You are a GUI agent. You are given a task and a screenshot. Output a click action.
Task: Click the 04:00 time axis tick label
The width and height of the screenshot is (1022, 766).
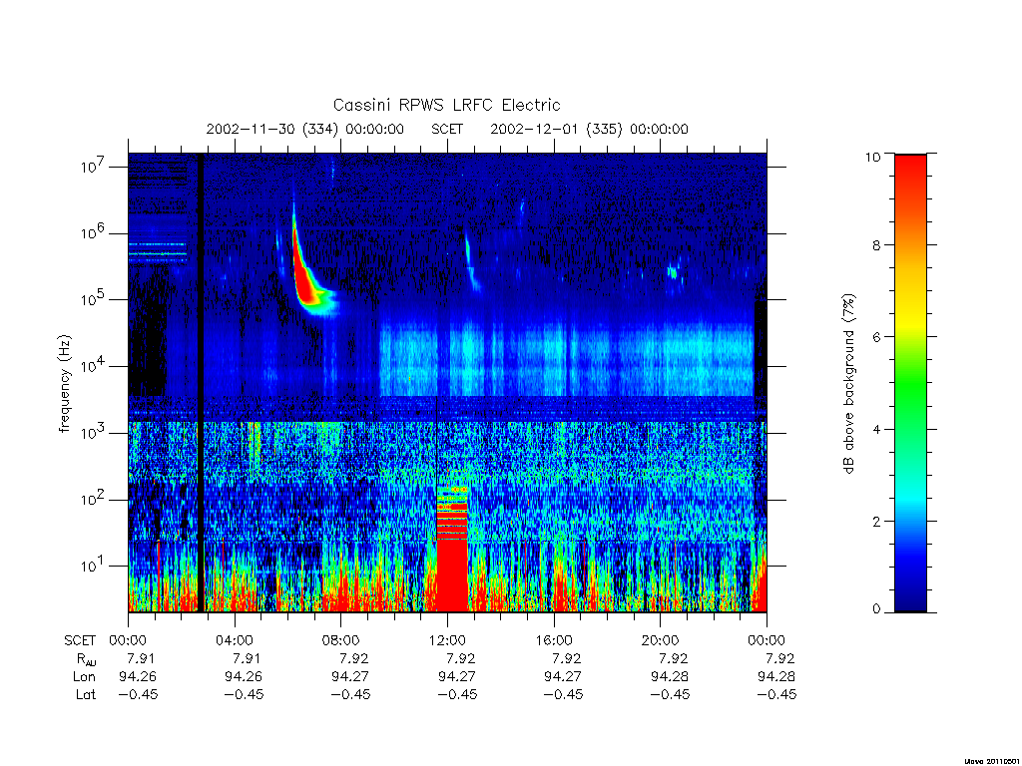tap(234, 640)
